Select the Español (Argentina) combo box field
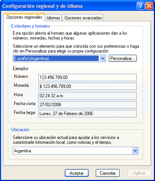155x181 pixels. 59,58
